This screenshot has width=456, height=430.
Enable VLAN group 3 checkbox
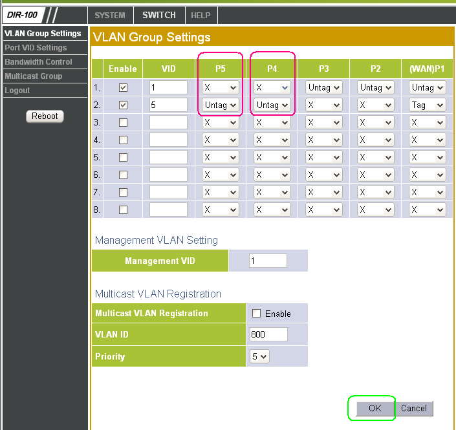123,122
